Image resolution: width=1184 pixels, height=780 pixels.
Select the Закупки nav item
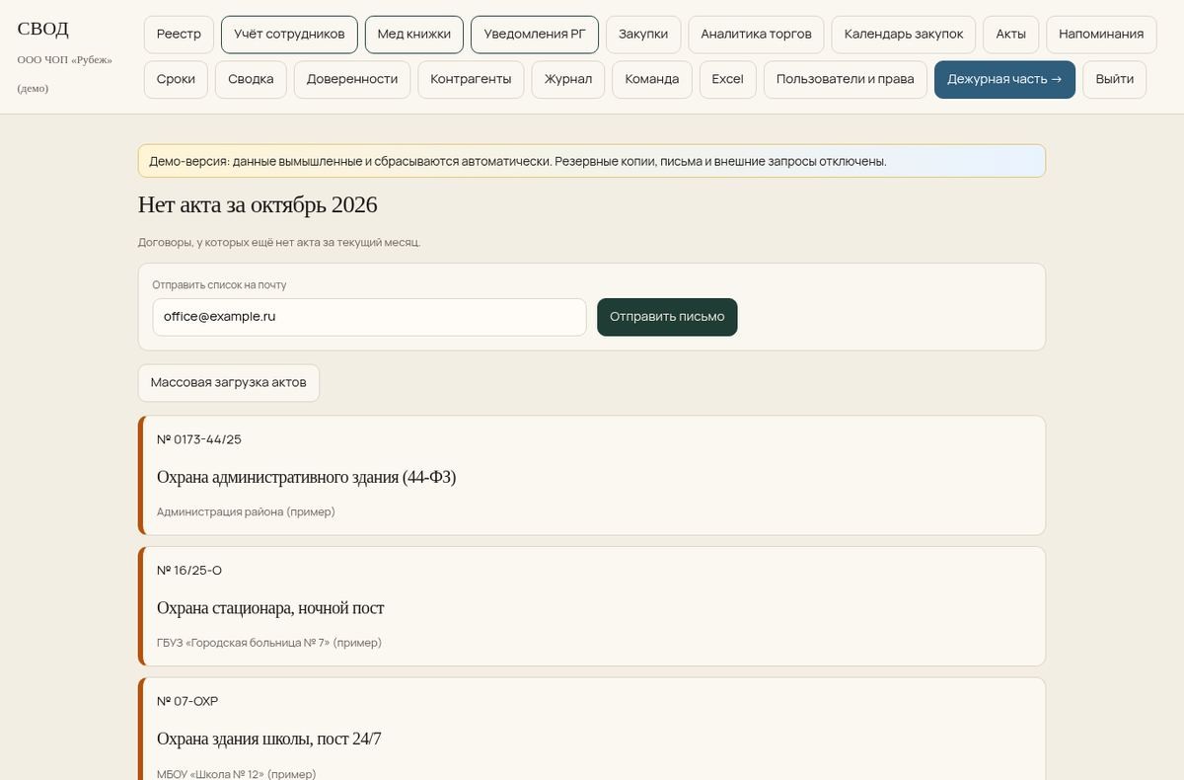(643, 35)
